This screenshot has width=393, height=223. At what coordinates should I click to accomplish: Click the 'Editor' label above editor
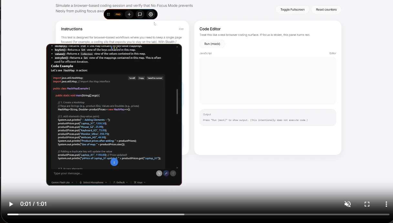click(x=333, y=53)
